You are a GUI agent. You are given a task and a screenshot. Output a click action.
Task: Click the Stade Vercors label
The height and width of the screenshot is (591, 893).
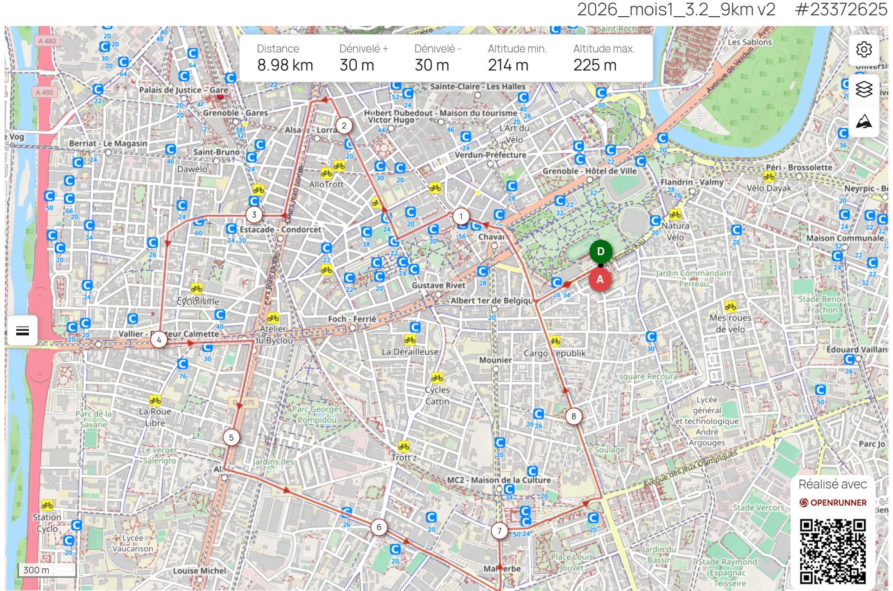(758, 508)
